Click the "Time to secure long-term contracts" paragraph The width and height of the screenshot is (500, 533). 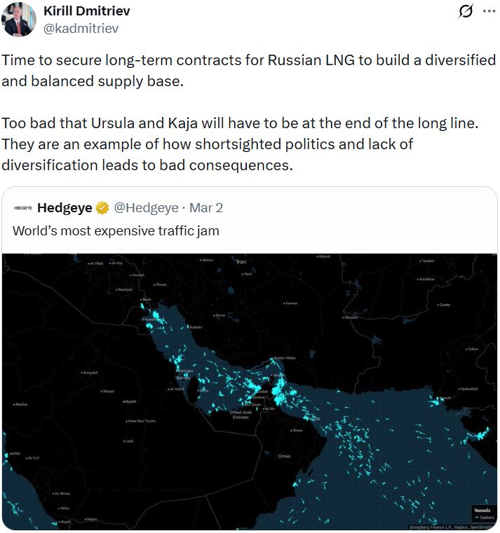248,70
